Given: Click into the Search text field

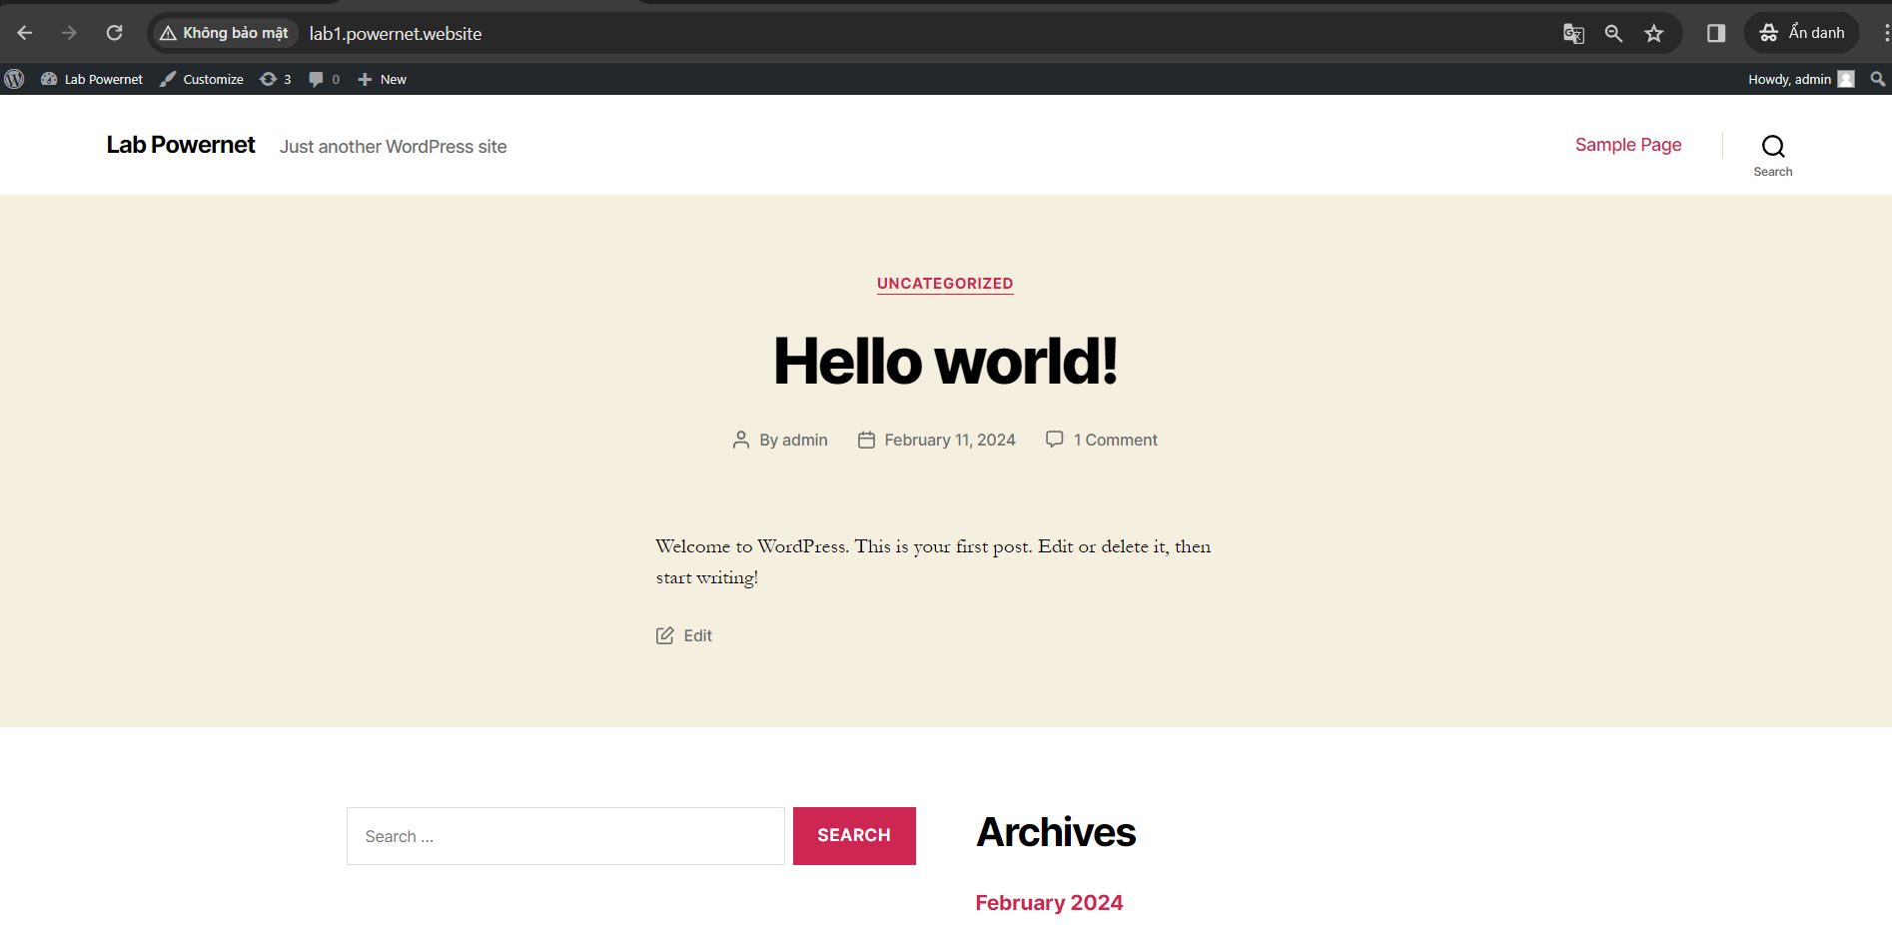Looking at the screenshot, I should 565,836.
